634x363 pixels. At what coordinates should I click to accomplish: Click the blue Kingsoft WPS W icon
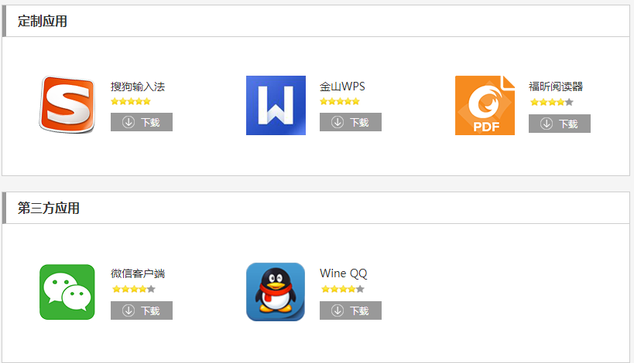276,105
